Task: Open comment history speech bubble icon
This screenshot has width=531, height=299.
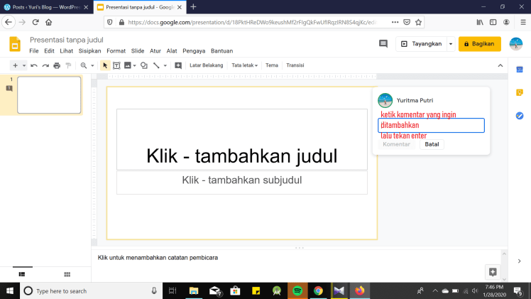Action: [383, 44]
